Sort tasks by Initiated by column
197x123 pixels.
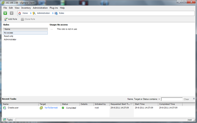coord(102,104)
